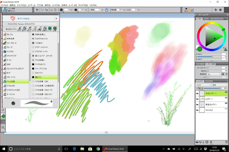Click lock layer icon at Layers panel bottom
Screen dimensions: 229x152
click(x=211, y=142)
